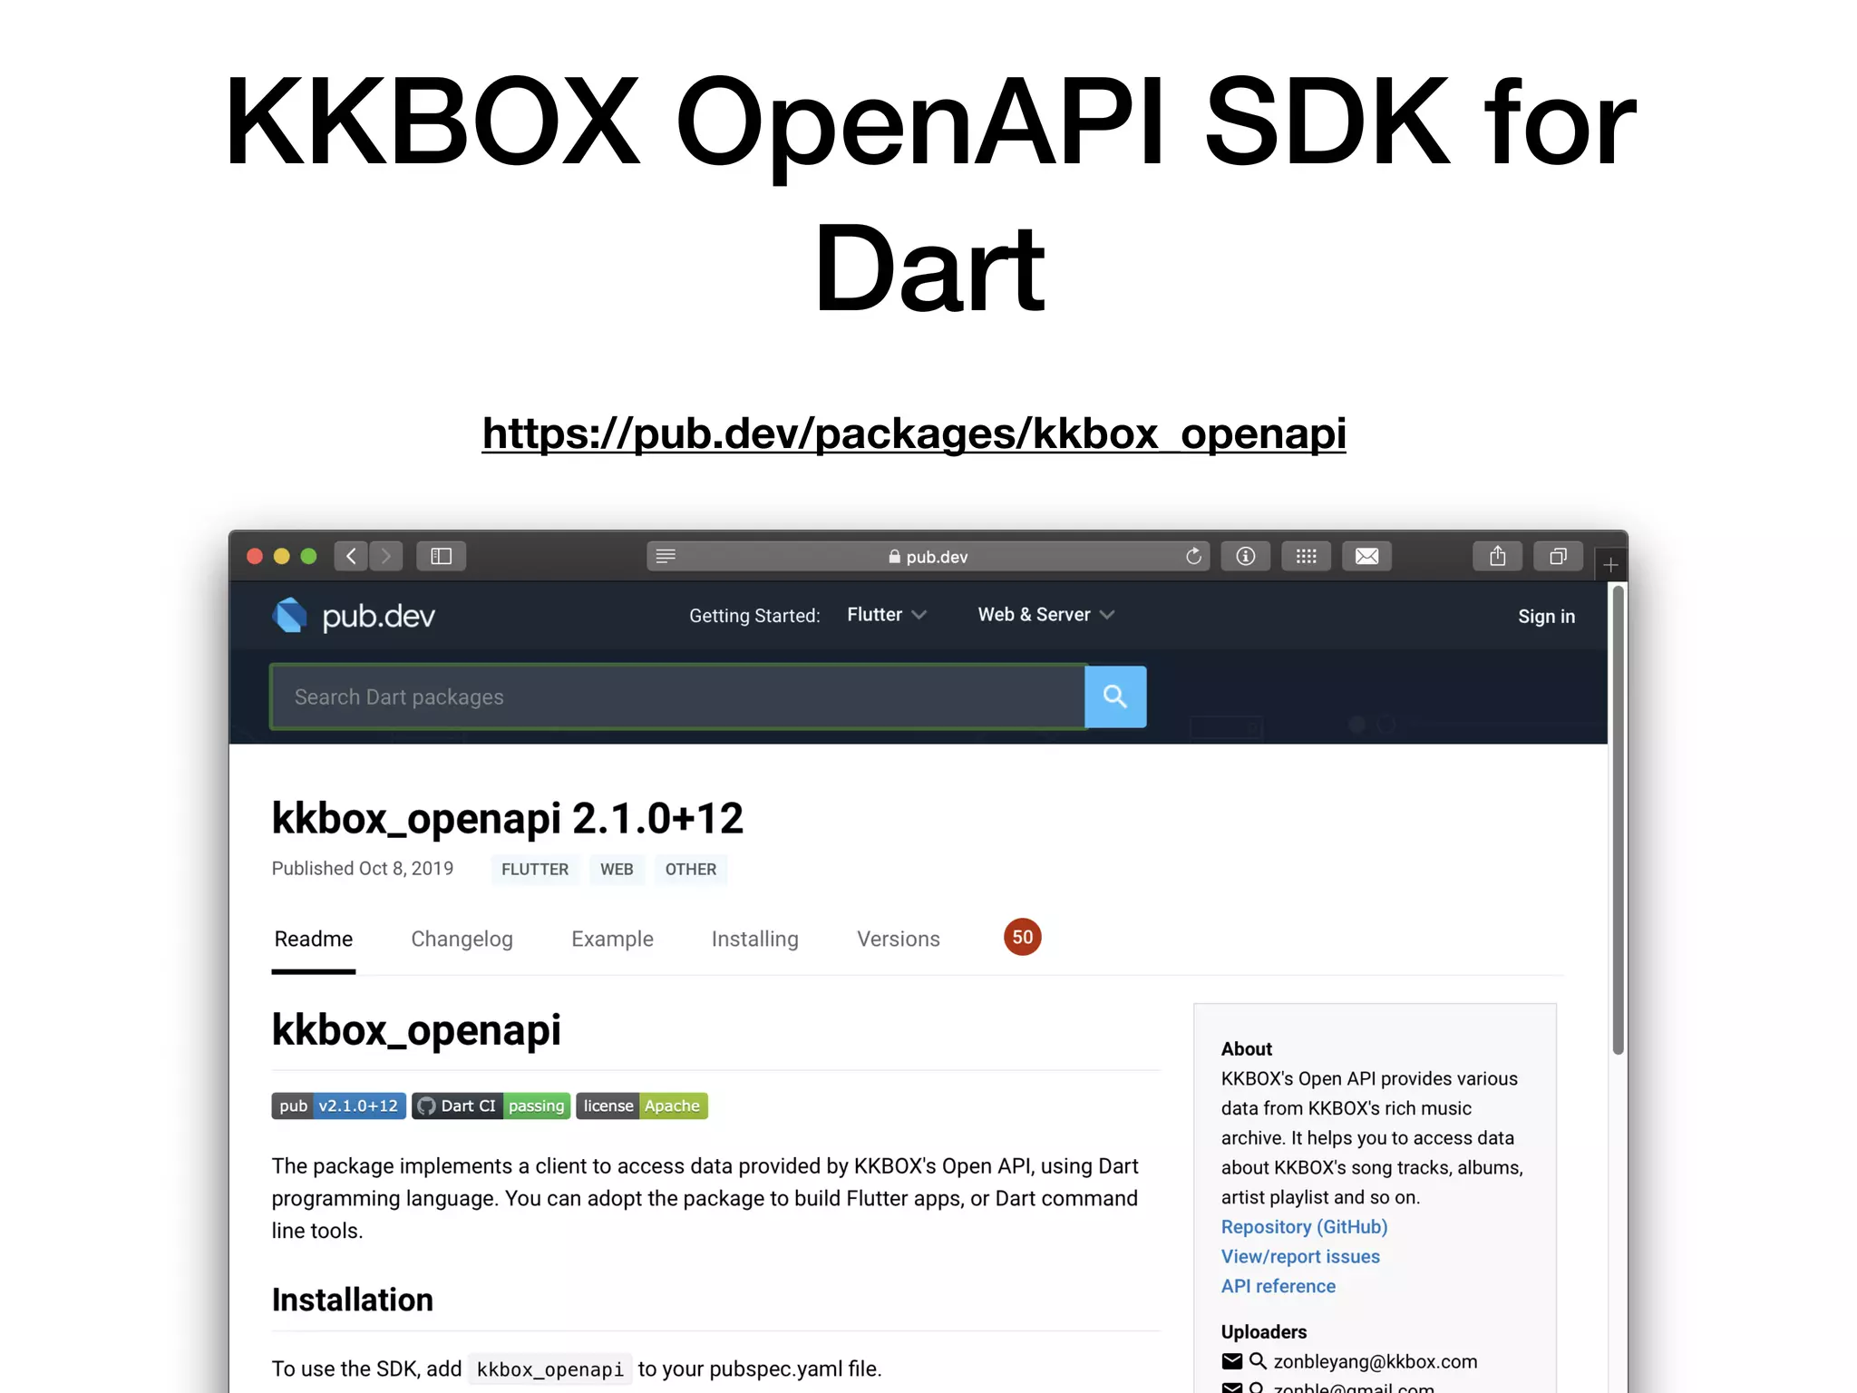Open the Versions tab
Image resolution: width=1857 pixels, height=1393 pixels.
pos(898,939)
